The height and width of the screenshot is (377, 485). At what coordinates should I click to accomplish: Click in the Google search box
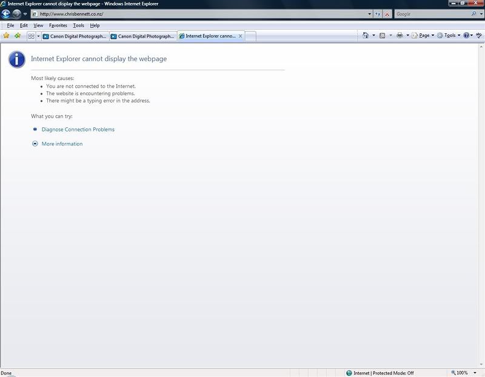tap(431, 14)
